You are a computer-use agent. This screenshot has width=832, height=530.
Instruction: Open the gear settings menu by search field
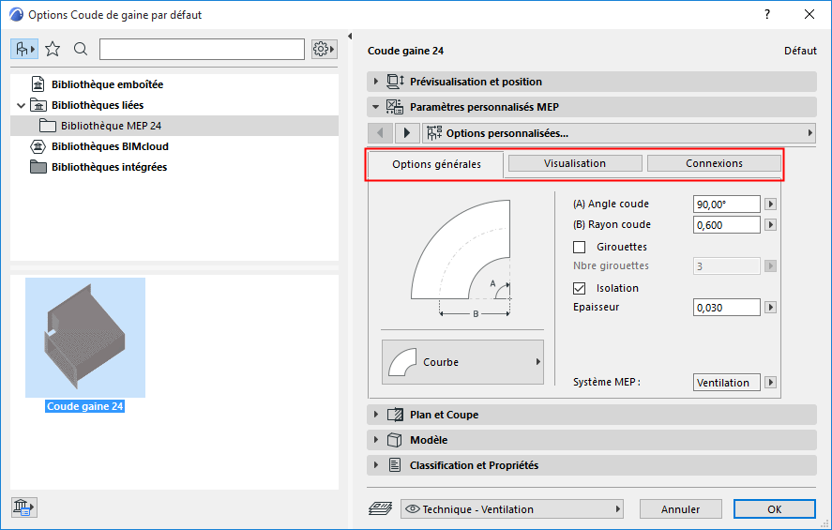click(x=325, y=50)
